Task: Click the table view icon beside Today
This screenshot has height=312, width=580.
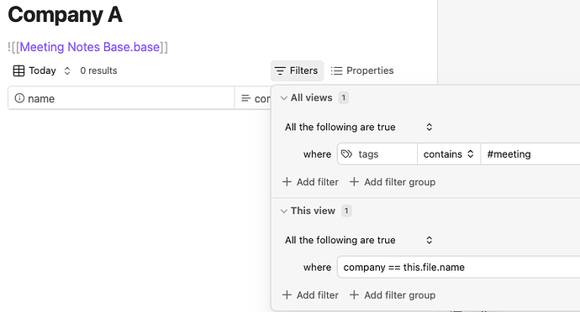Action: pyautogui.click(x=18, y=70)
